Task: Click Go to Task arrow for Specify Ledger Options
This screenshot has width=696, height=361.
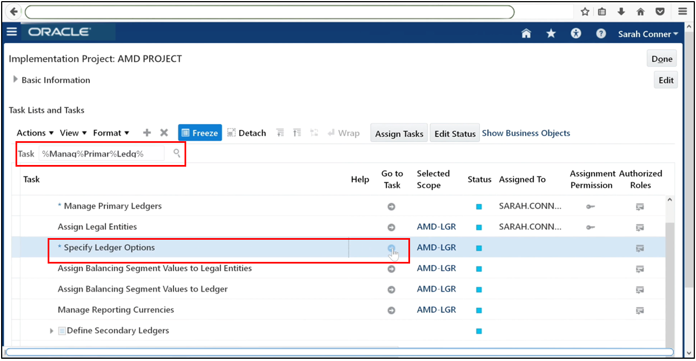Action: (x=391, y=247)
